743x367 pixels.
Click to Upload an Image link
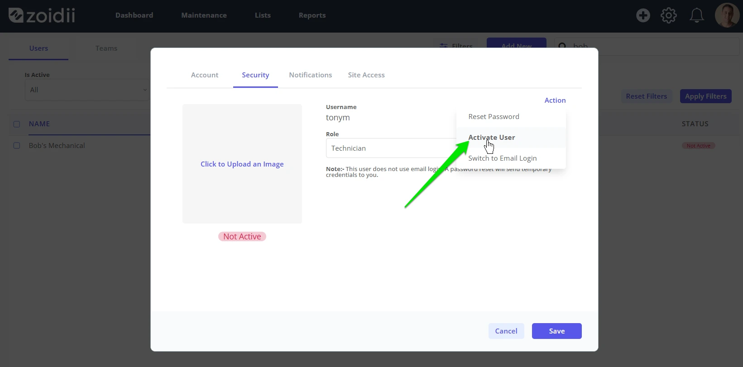point(242,164)
